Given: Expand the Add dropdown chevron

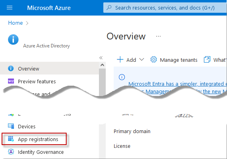Looking at the screenshot, I should click(142, 59).
